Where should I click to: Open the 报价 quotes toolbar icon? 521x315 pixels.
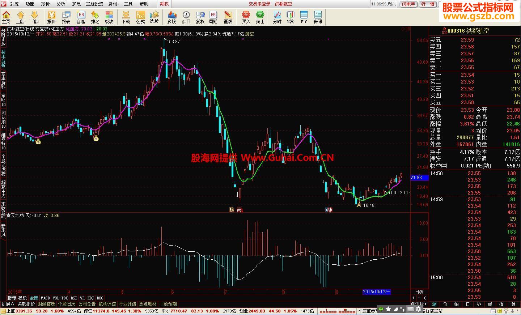(52, 17)
